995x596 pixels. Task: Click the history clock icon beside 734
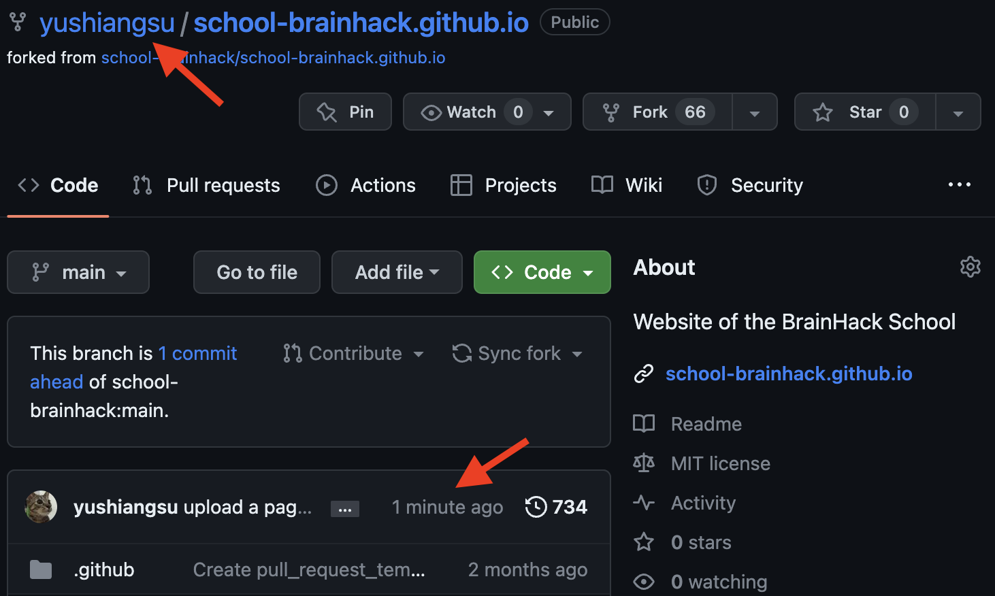[536, 507]
